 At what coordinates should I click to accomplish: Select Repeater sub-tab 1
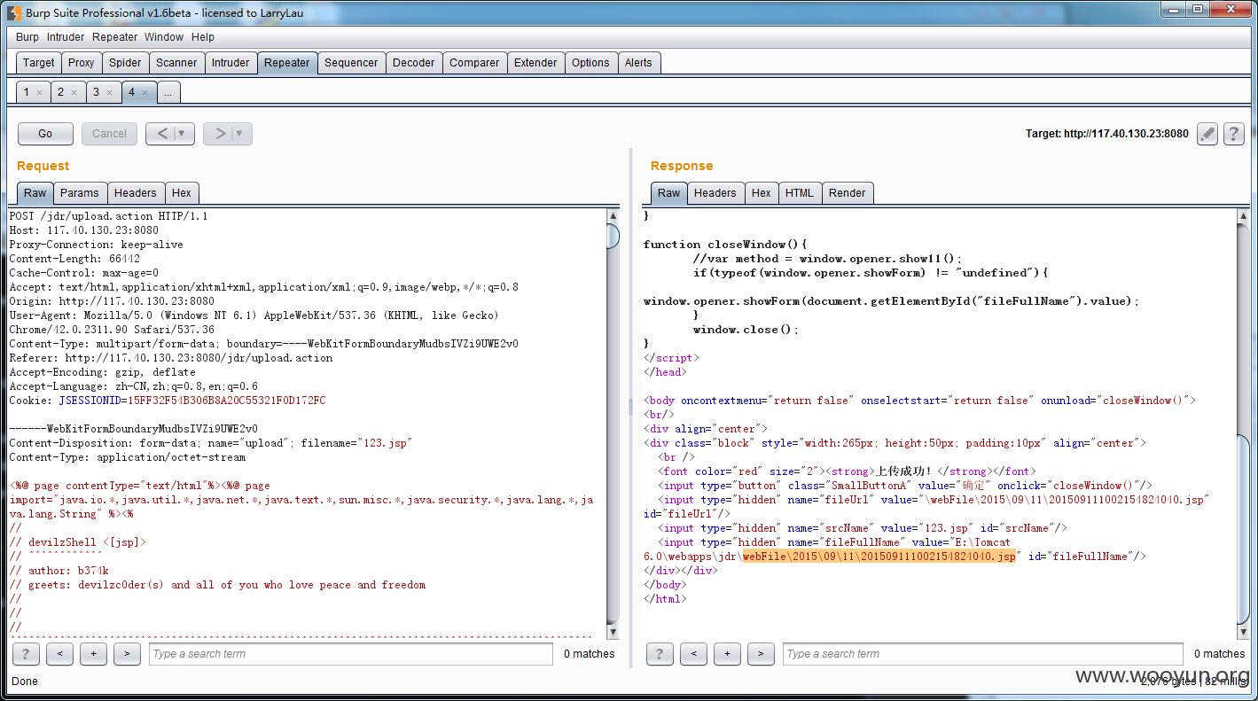point(27,92)
